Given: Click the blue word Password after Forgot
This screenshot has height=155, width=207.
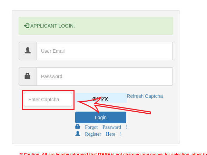Looking at the screenshot, I should [112, 127].
